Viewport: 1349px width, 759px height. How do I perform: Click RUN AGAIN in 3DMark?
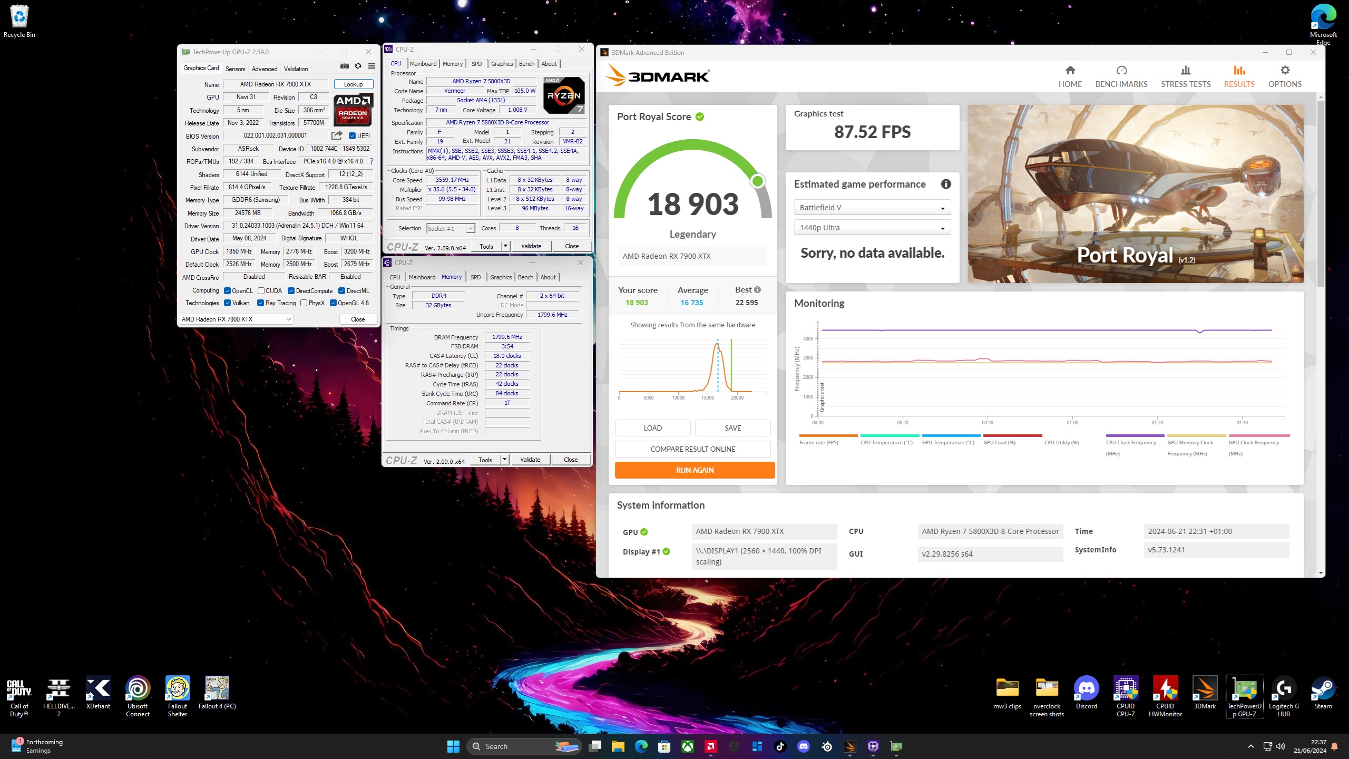pos(695,470)
